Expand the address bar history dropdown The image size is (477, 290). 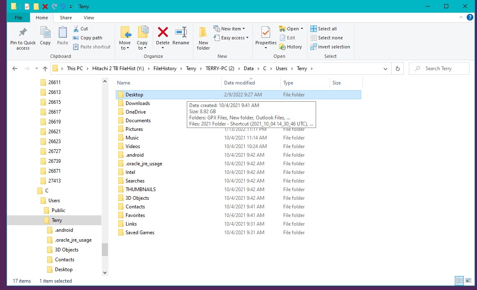click(385, 69)
